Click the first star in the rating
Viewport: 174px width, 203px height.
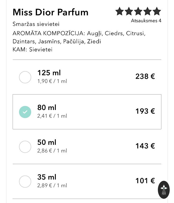coord(120,11)
